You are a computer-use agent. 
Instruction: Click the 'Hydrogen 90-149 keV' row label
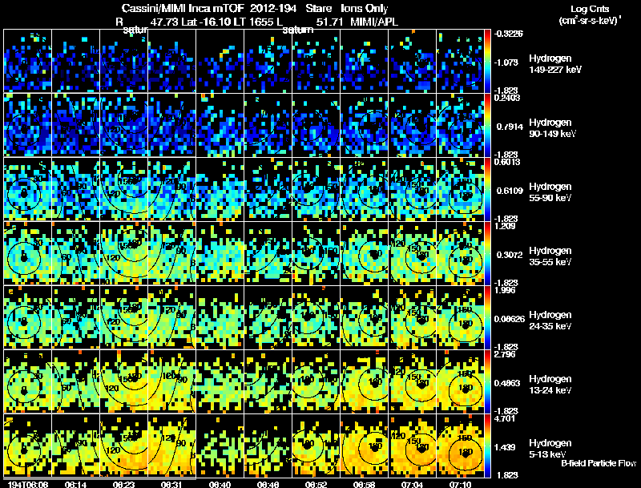click(552, 128)
